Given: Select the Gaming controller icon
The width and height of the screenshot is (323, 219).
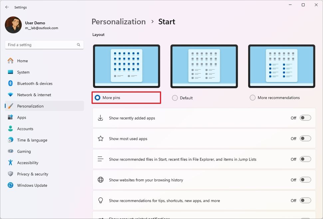Looking at the screenshot, I should point(11,152).
